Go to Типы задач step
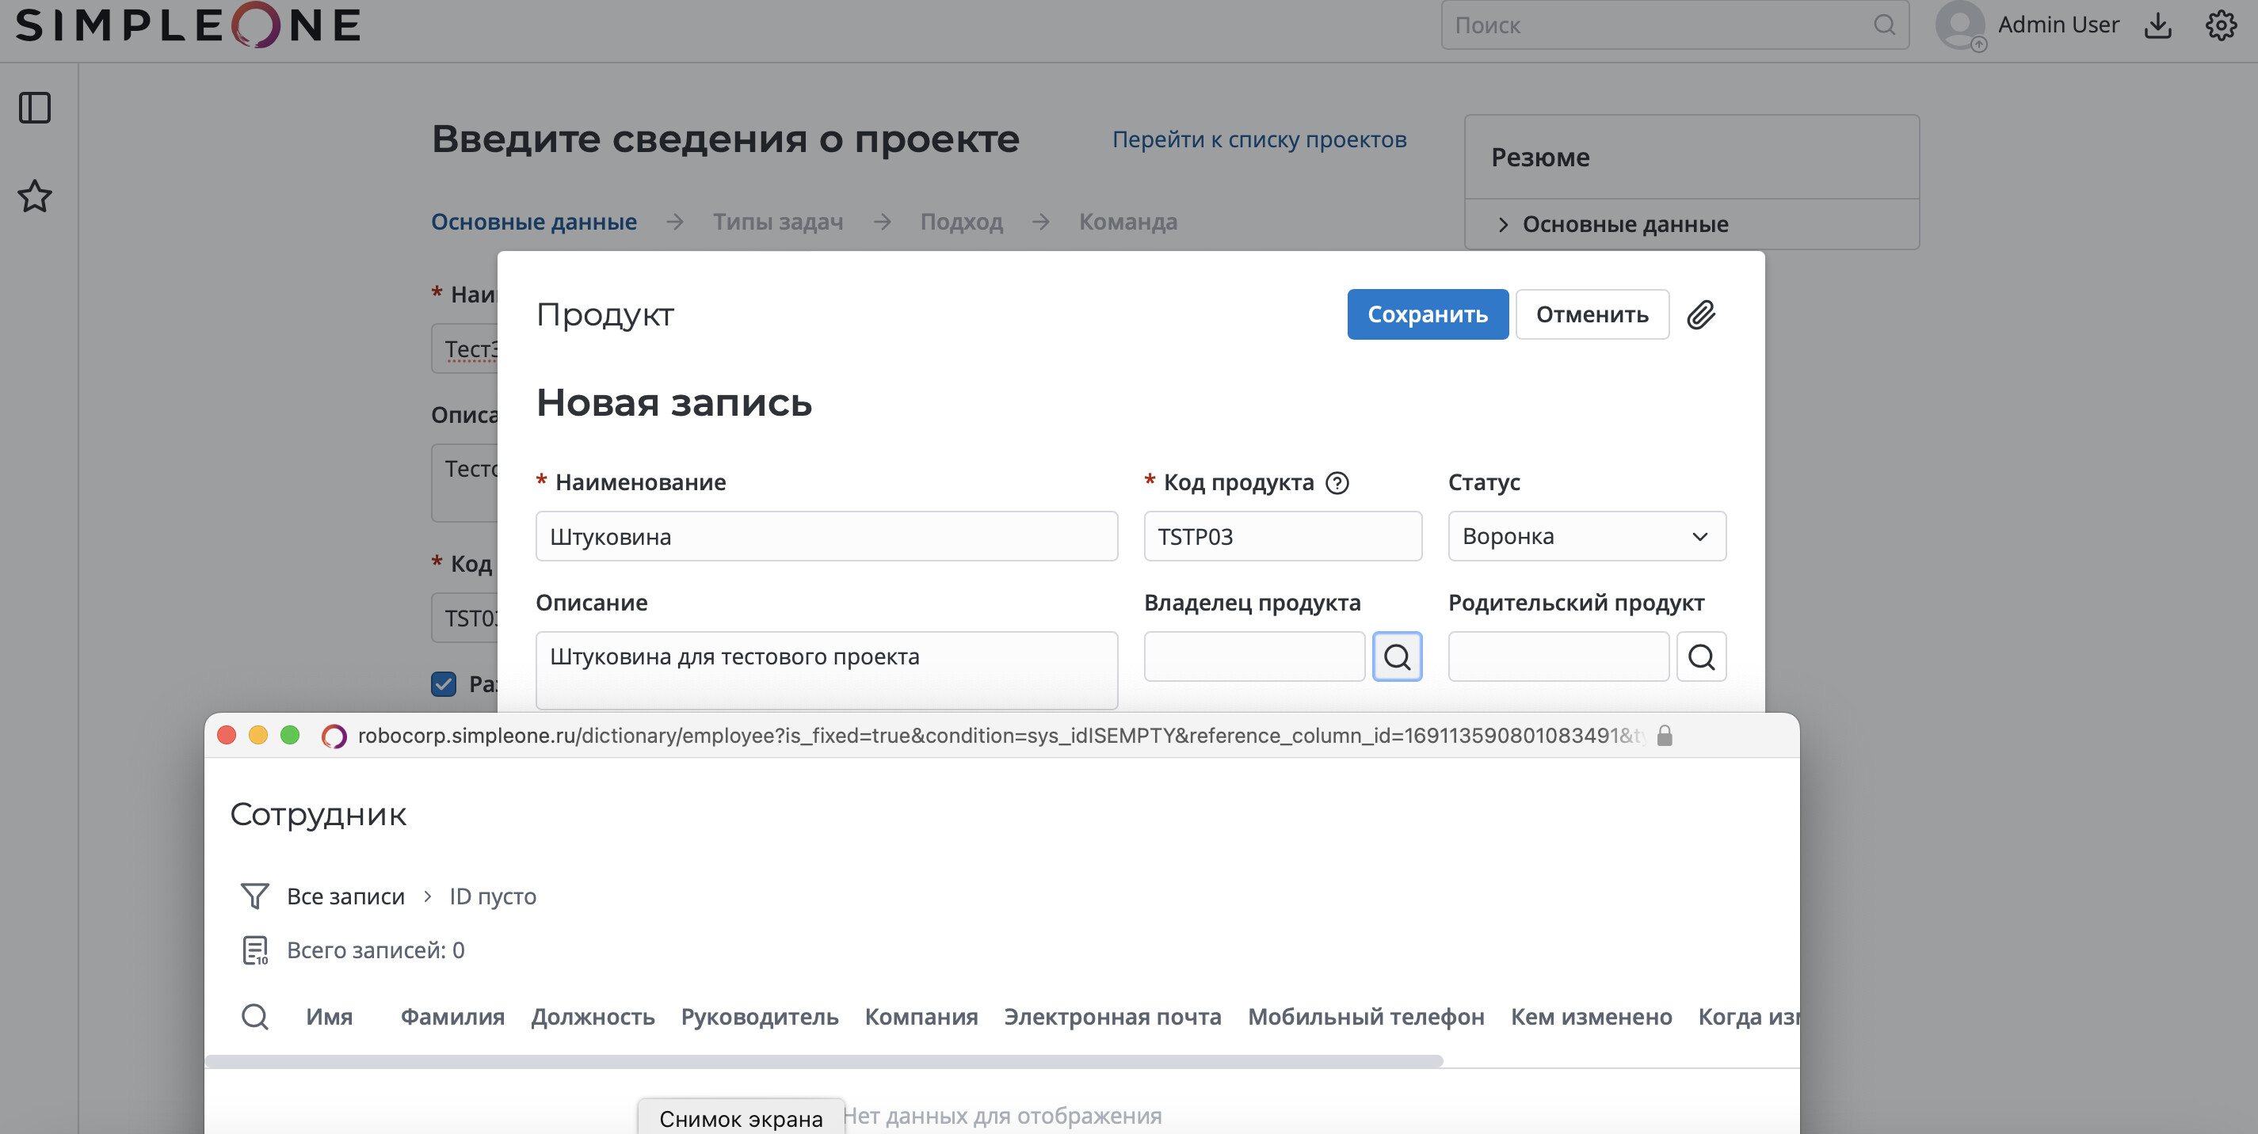Image resolution: width=2258 pixels, height=1134 pixels. tap(777, 222)
